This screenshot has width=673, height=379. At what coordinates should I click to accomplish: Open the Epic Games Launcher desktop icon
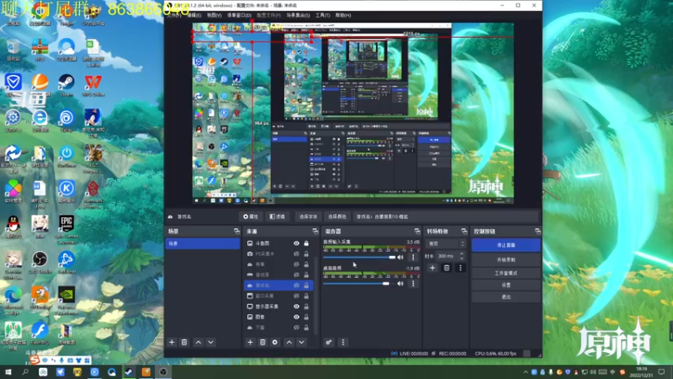(66, 230)
